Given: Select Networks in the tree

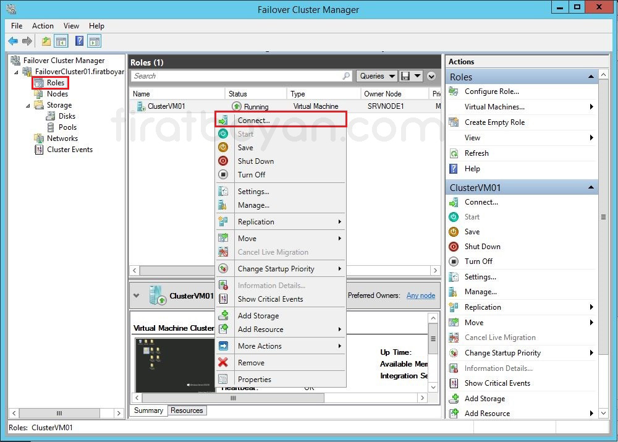Looking at the screenshot, I should [62, 138].
